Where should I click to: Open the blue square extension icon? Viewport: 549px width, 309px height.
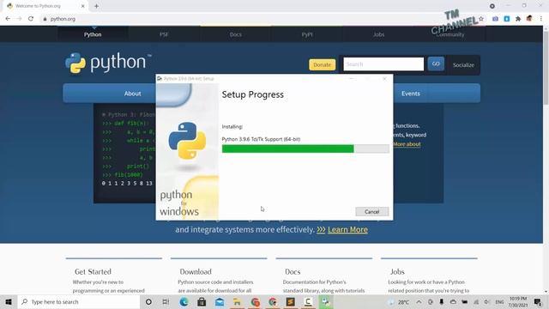507,19
